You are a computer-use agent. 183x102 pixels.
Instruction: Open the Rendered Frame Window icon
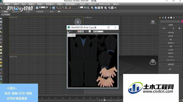click(x=112, y=8)
